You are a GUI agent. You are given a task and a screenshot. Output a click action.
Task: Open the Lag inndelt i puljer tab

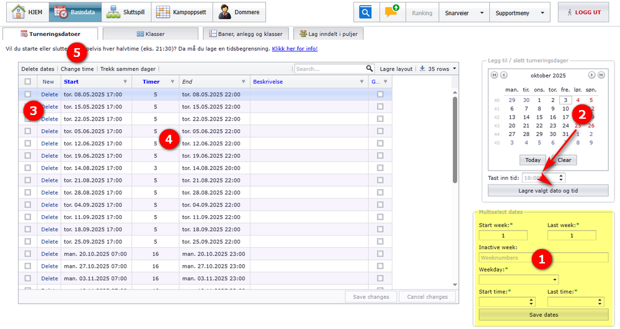[328, 34]
